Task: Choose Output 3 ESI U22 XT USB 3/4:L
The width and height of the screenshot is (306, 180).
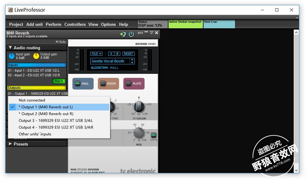Action: pos(59,121)
